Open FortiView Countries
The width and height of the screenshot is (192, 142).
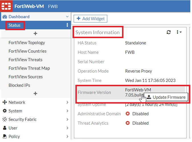27,51
